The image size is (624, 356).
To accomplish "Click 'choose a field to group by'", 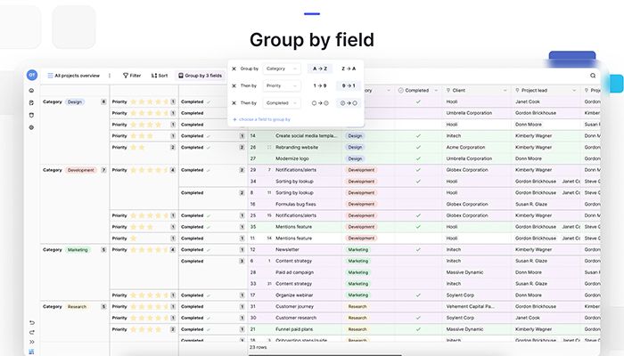I will (x=263, y=118).
